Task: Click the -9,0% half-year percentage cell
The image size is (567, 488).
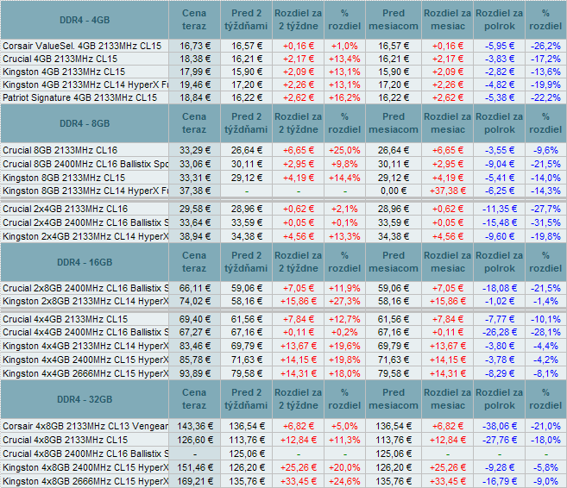Action: pos(545,481)
